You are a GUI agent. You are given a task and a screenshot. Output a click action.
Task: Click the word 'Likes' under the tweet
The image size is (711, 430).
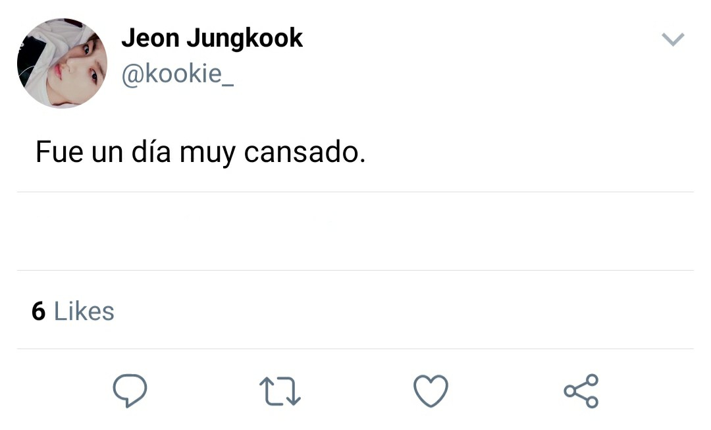point(84,311)
